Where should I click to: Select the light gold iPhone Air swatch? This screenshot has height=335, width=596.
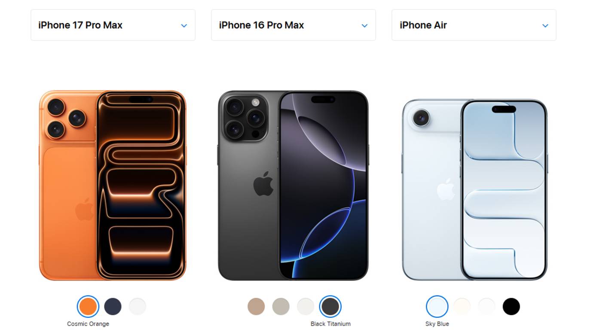[462, 307]
